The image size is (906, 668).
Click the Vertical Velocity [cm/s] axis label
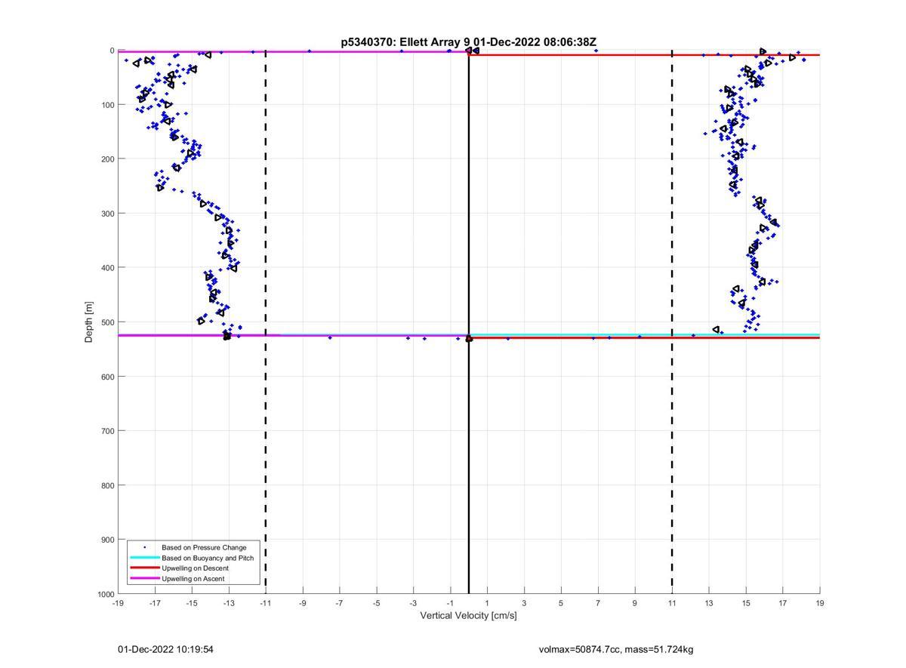pos(468,615)
